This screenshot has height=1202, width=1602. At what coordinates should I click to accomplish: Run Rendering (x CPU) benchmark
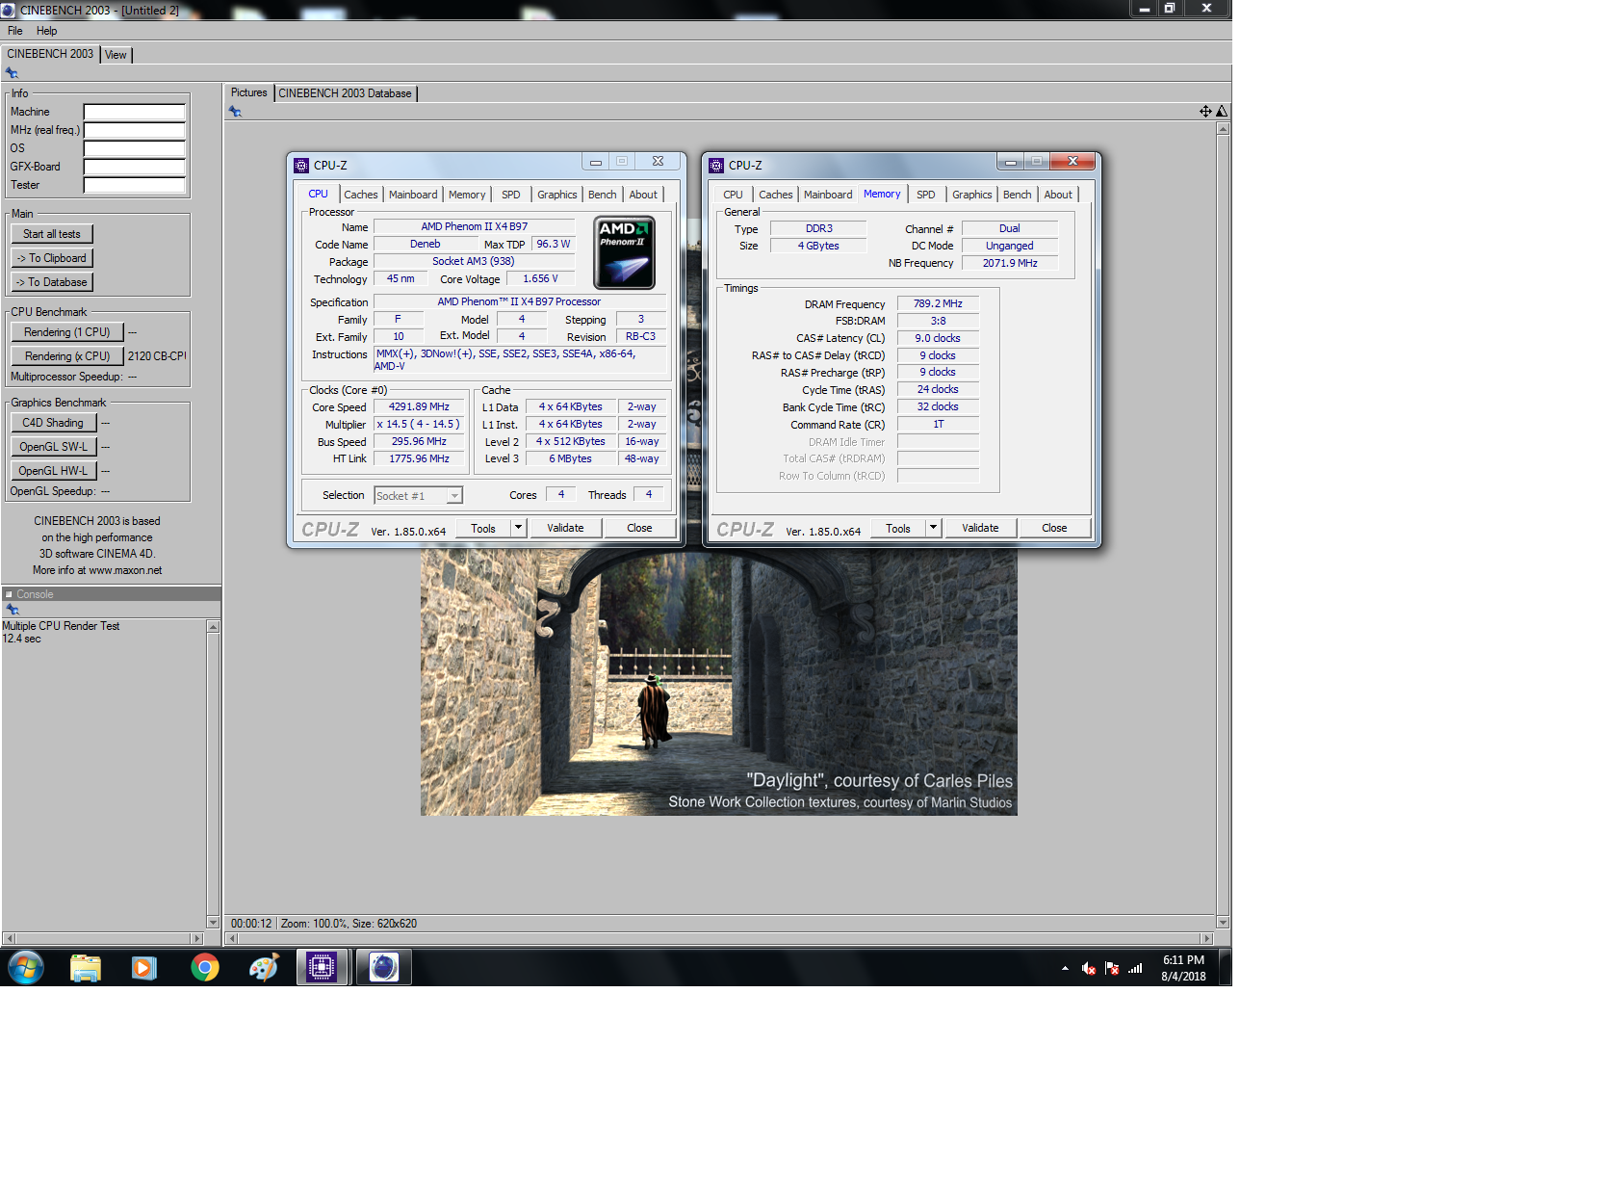point(67,356)
